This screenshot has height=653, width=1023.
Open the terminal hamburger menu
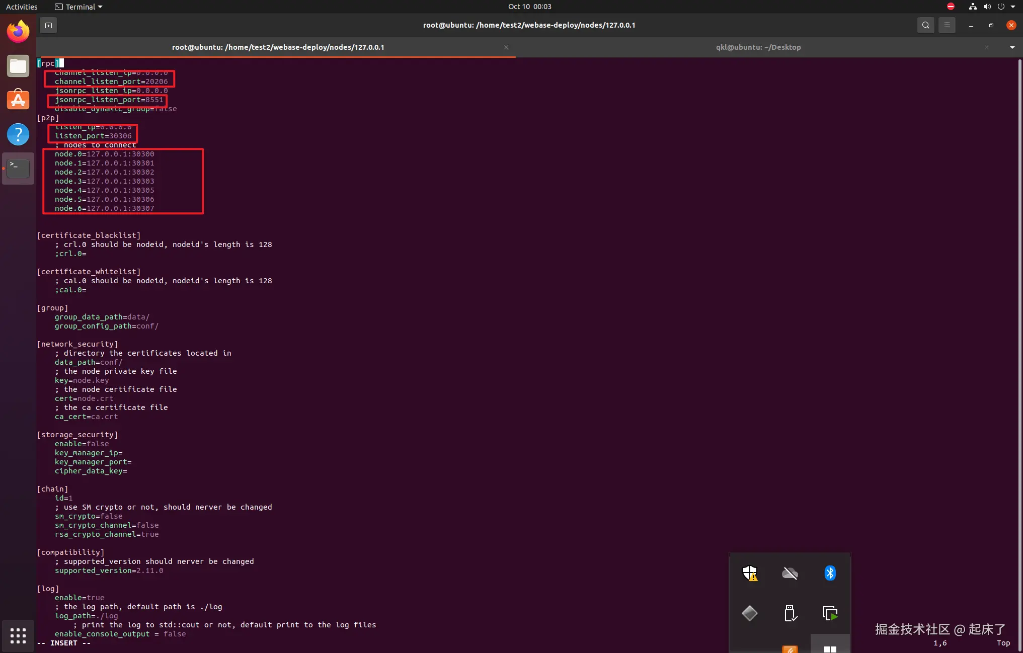pos(947,25)
